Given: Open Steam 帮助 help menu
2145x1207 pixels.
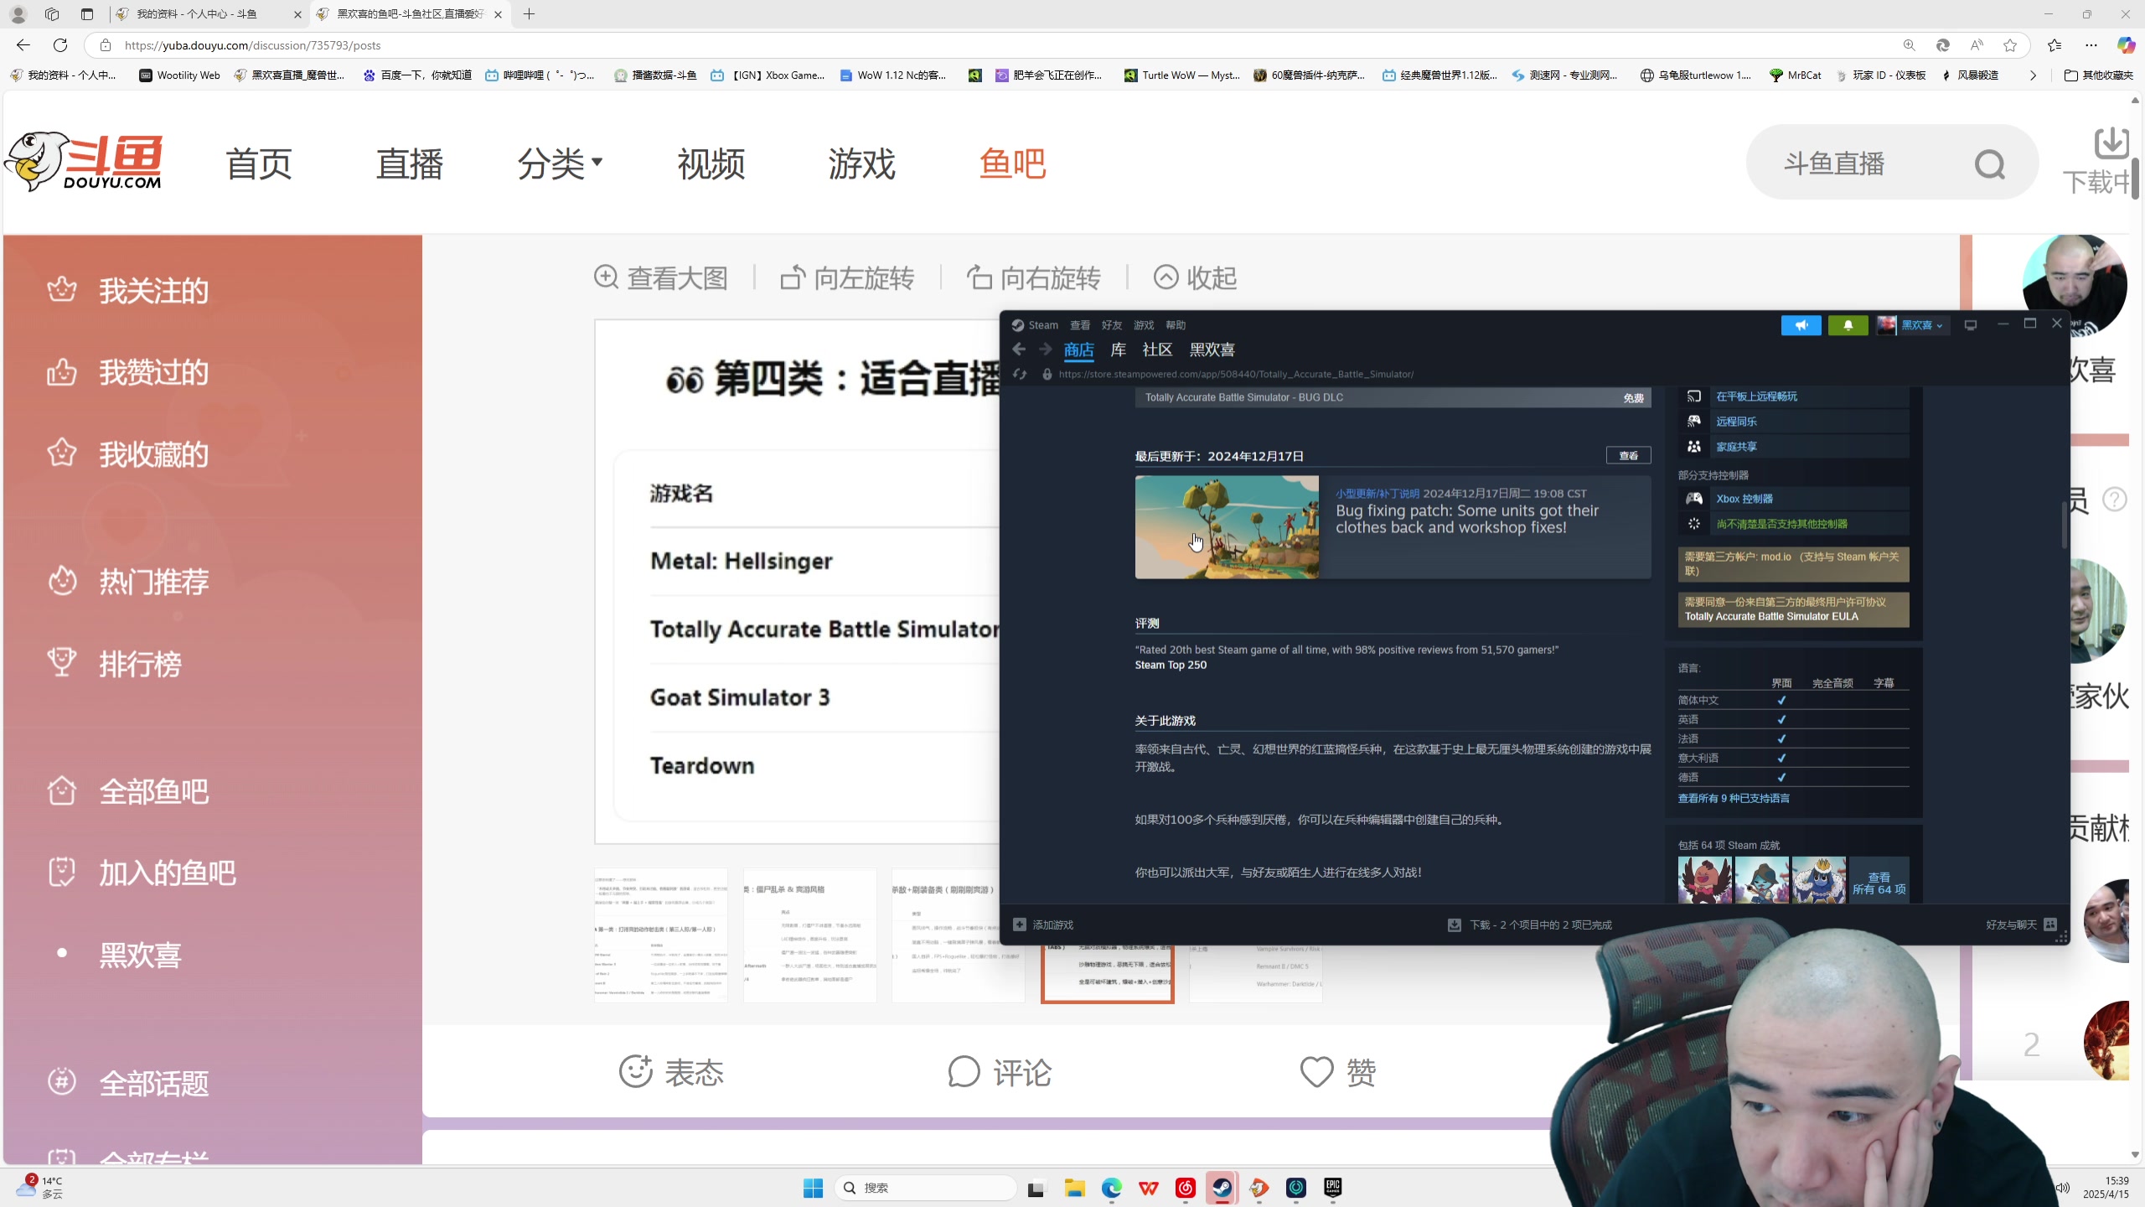Looking at the screenshot, I should pyautogui.click(x=1176, y=325).
